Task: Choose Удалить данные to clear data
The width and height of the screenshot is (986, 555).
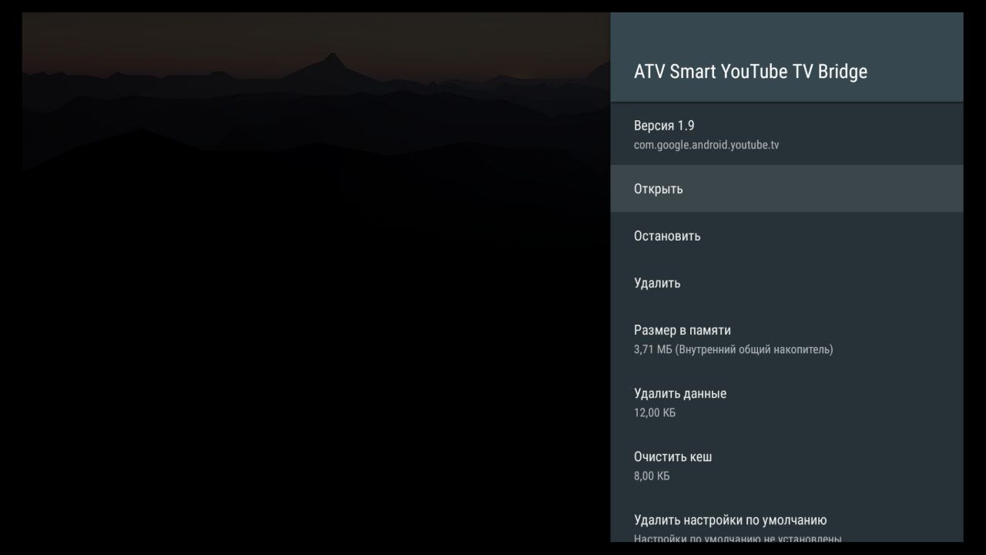Action: [x=786, y=402]
